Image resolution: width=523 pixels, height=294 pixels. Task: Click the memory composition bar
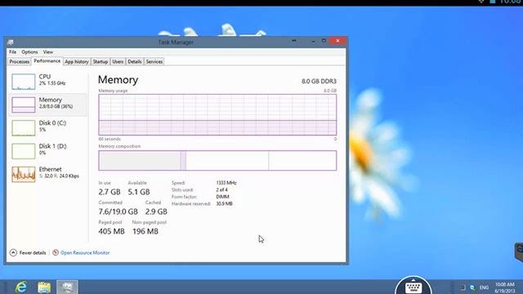point(217,160)
